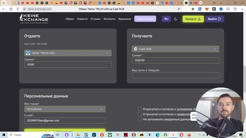Screen dimensions: 246x138
Task: Click the Сумма field containing 1022100
Action: [175, 61]
